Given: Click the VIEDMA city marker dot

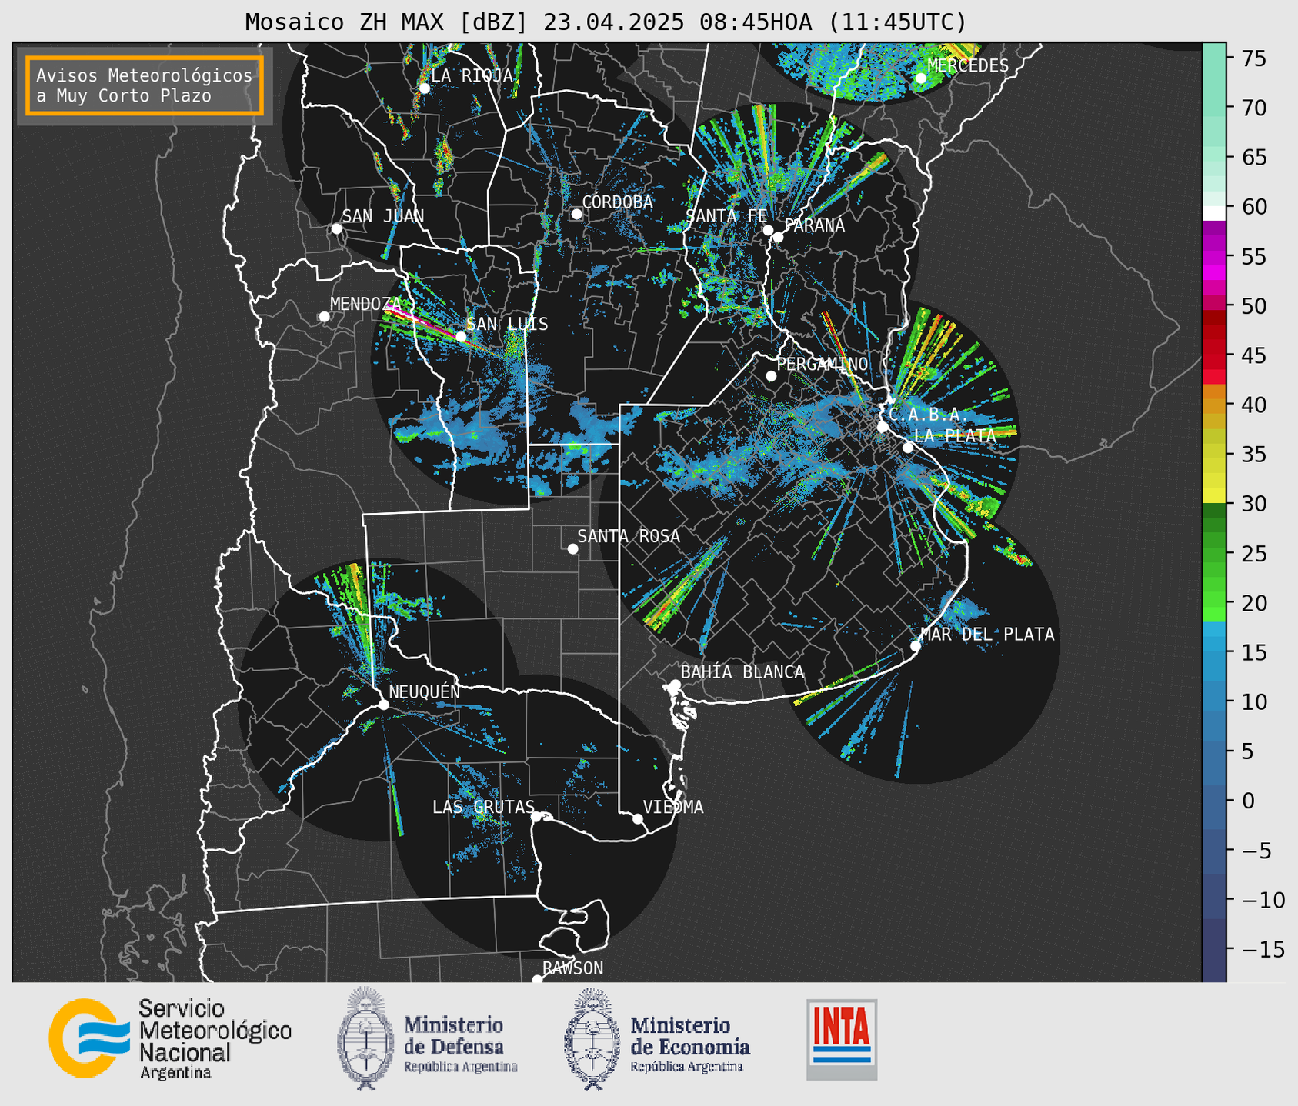Looking at the screenshot, I should point(638,818).
